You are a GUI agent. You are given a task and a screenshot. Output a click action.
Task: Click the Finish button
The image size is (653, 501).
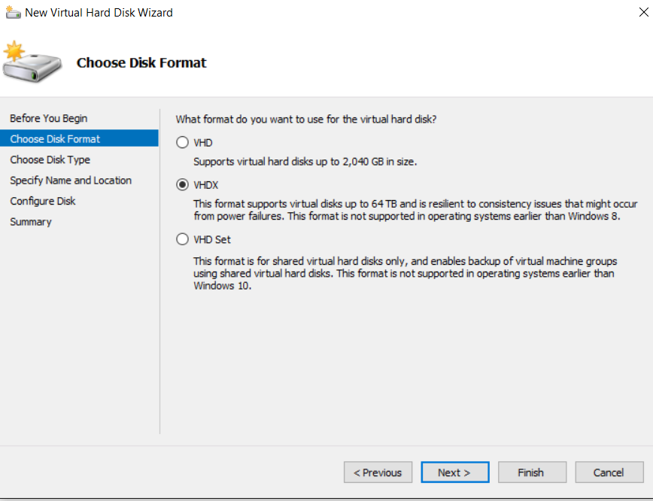click(532, 472)
